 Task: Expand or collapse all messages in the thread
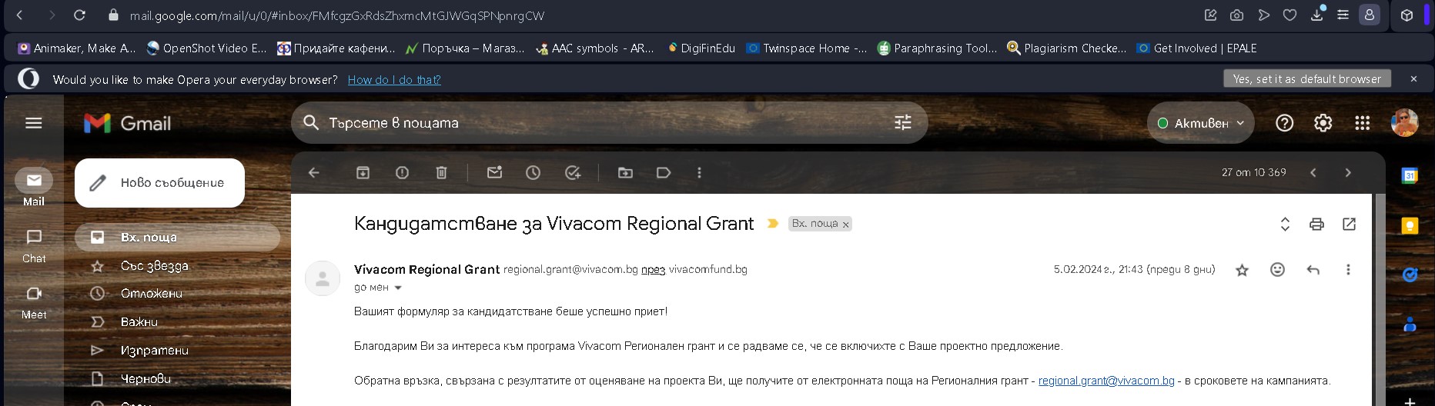pyautogui.click(x=1285, y=224)
